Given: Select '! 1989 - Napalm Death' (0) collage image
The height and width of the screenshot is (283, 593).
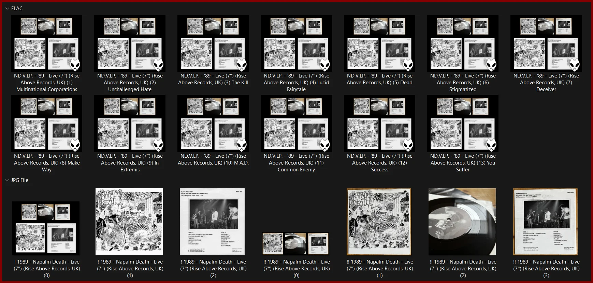Looking at the screenshot, I should [x=46, y=228].
